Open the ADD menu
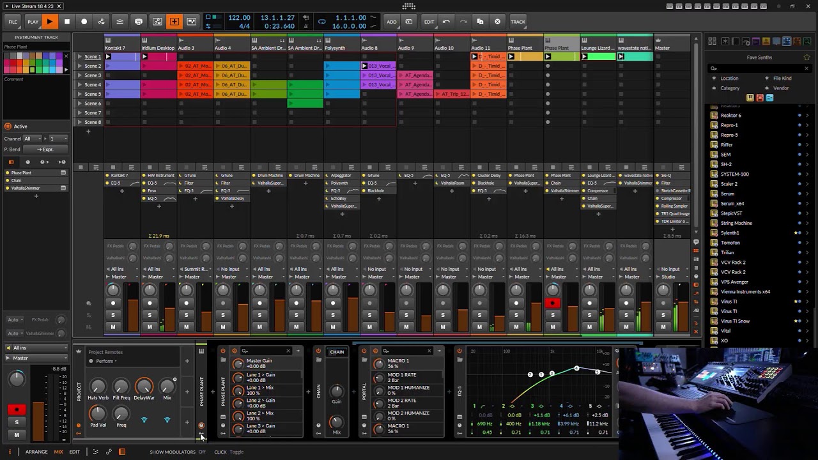Screen dimensions: 818x460 392,22
